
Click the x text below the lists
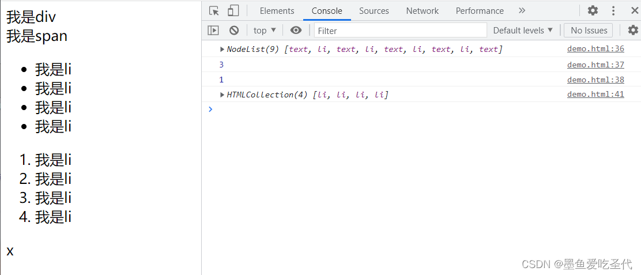click(x=10, y=251)
